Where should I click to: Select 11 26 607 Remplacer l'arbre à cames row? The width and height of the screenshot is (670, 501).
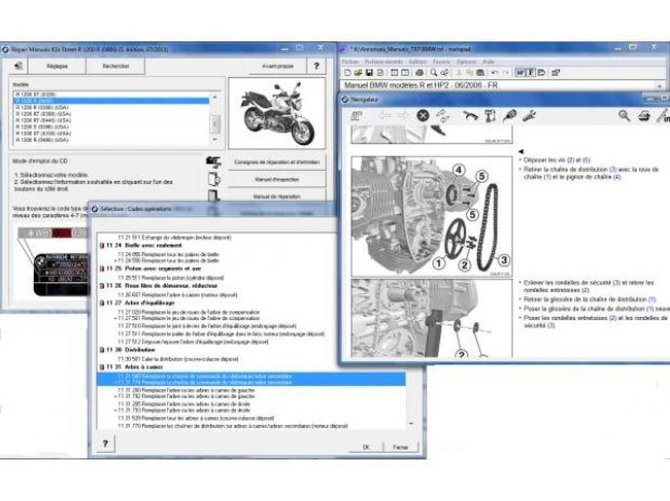click(x=177, y=295)
